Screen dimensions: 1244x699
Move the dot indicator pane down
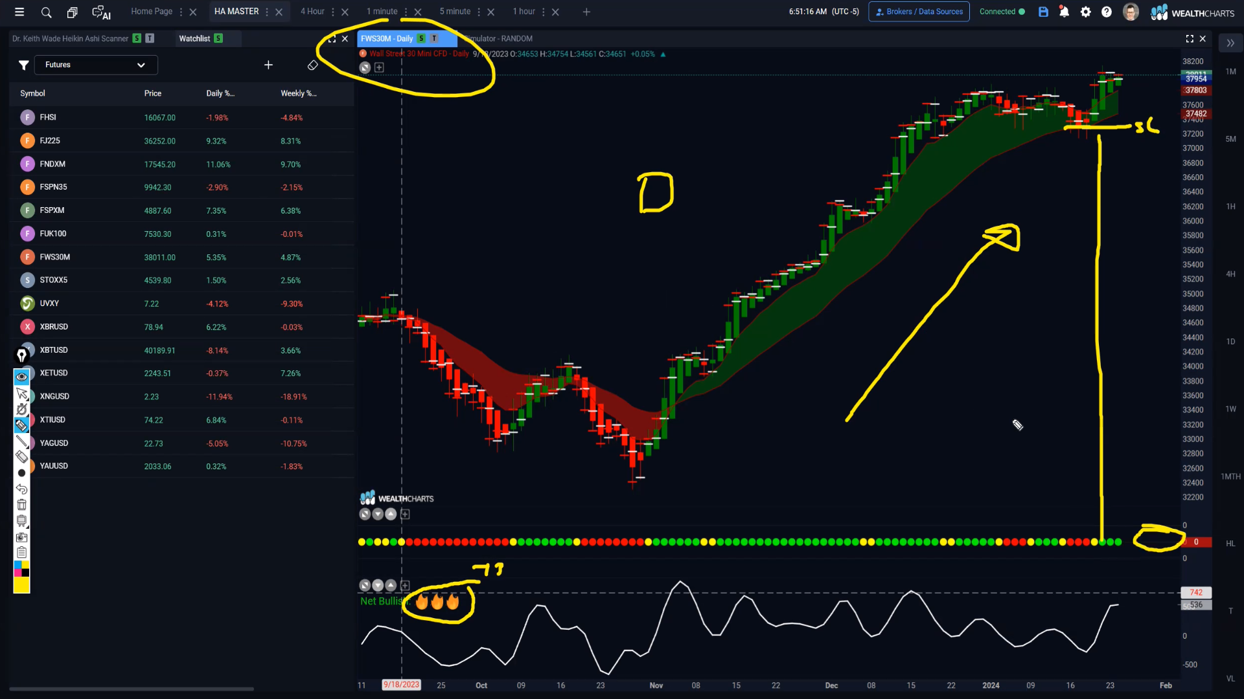[378, 514]
